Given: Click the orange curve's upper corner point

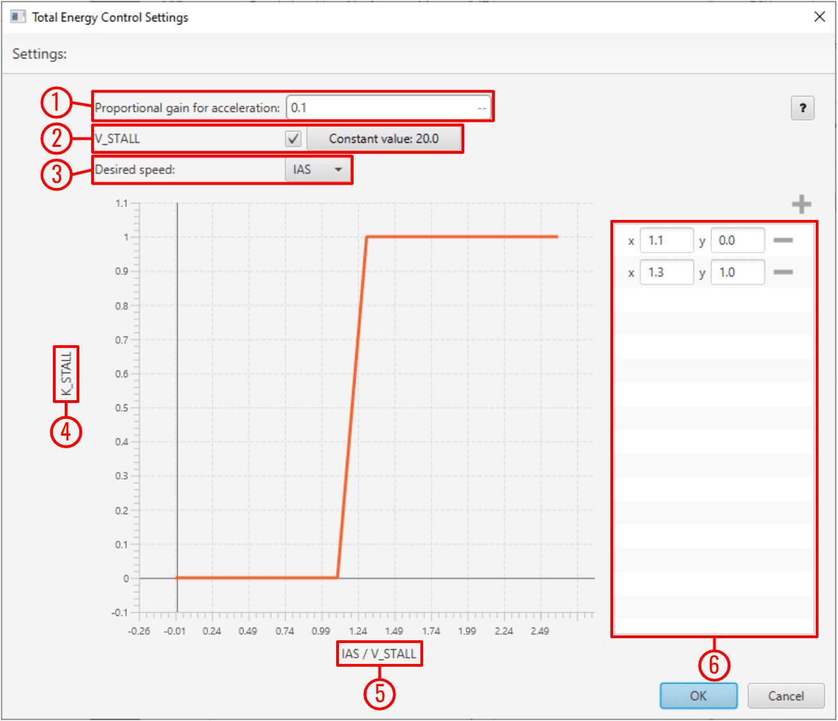Looking at the screenshot, I should [x=367, y=237].
